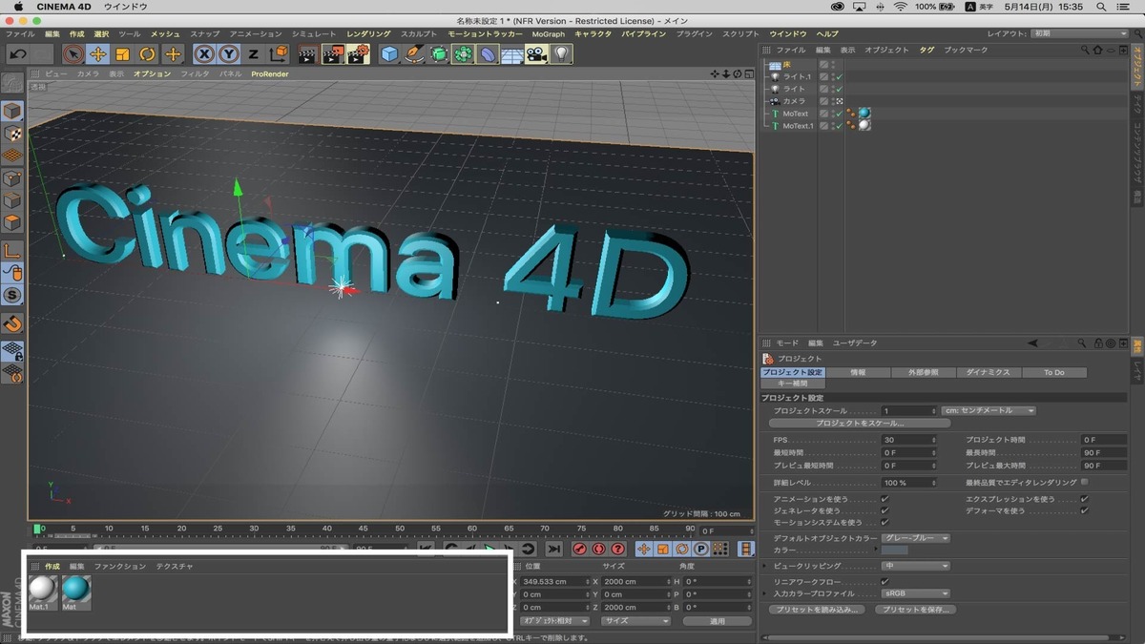Click the coordinate system icon

click(x=279, y=54)
